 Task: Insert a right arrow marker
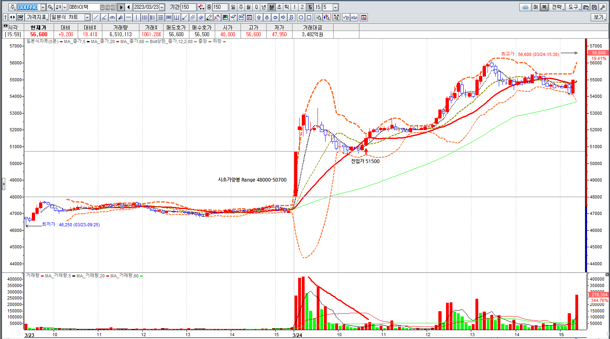point(283,17)
